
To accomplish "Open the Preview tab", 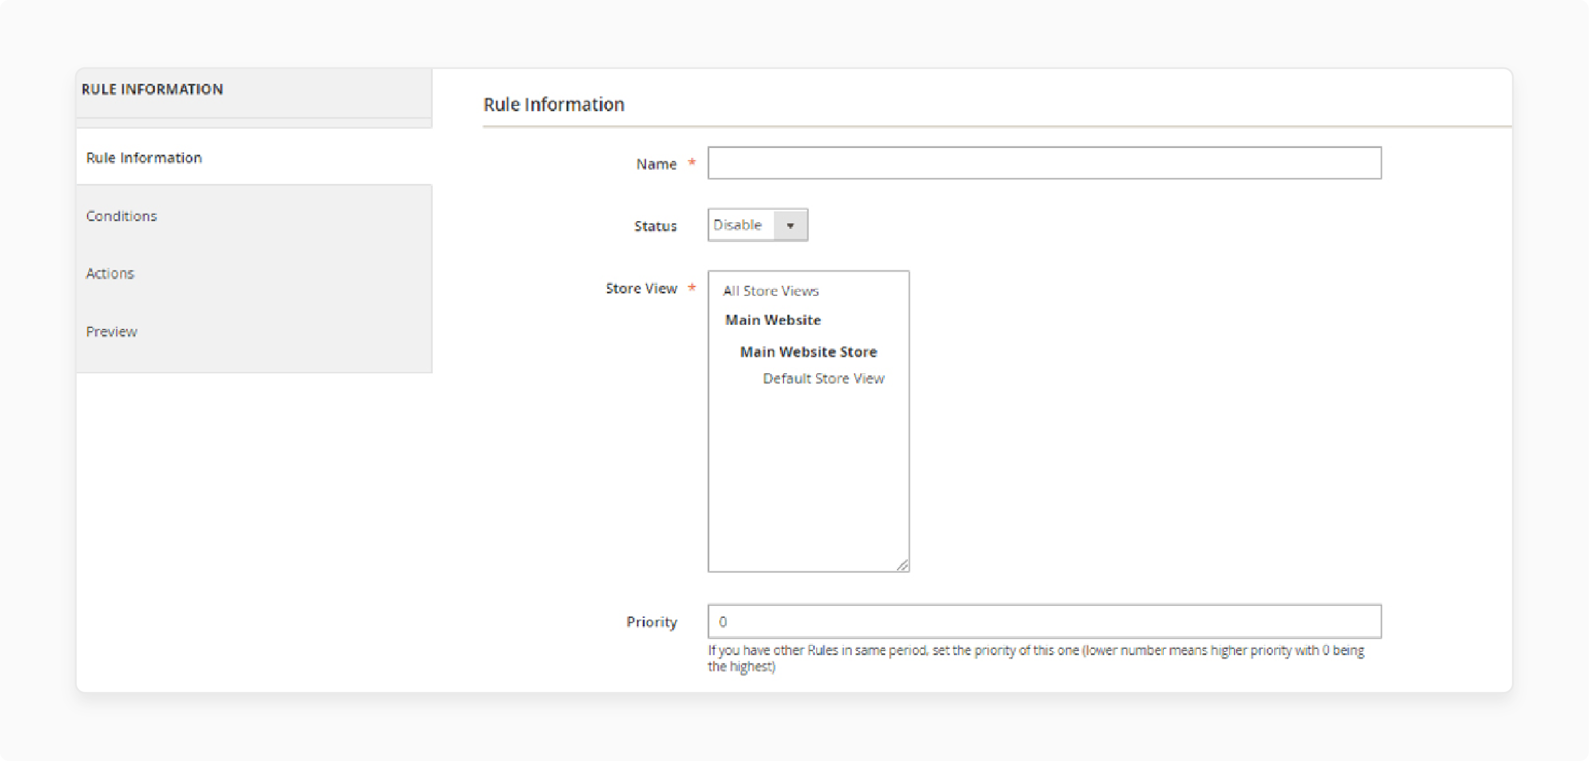I will [254, 332].
